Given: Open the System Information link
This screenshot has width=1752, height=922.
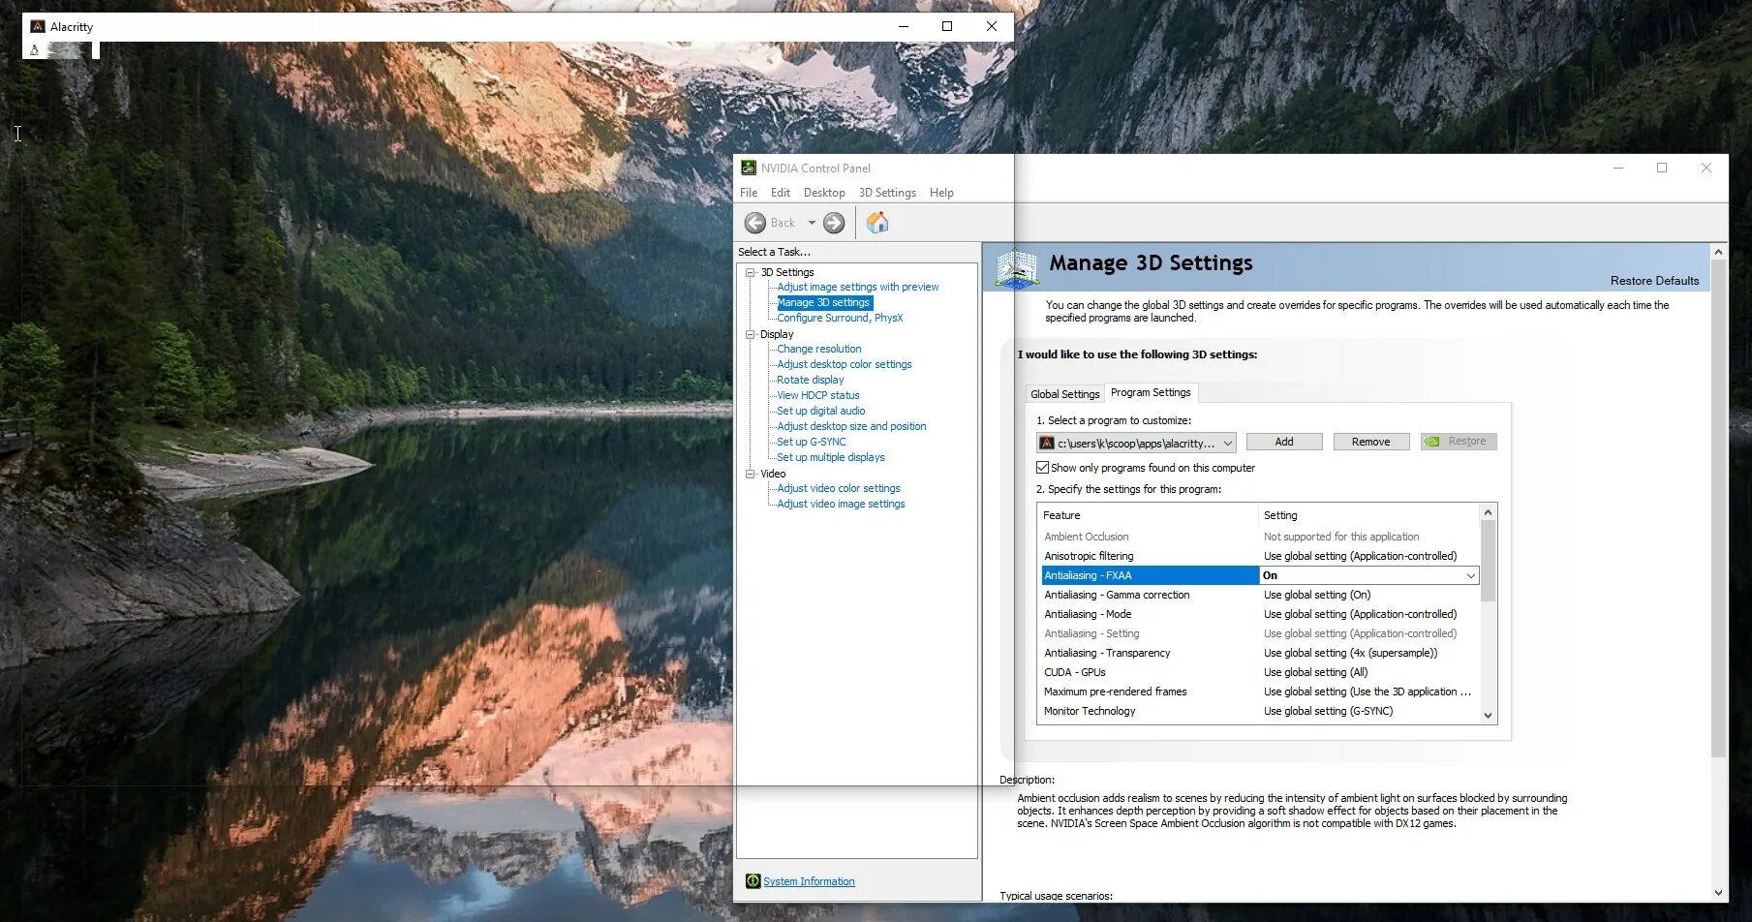Looking at the screenshot, I should pos(809,881).
